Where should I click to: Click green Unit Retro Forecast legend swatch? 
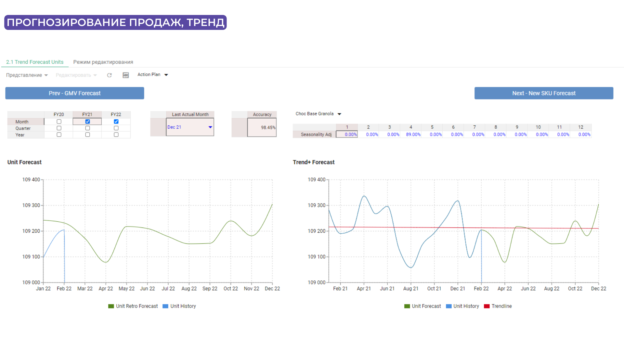(111, 306)
